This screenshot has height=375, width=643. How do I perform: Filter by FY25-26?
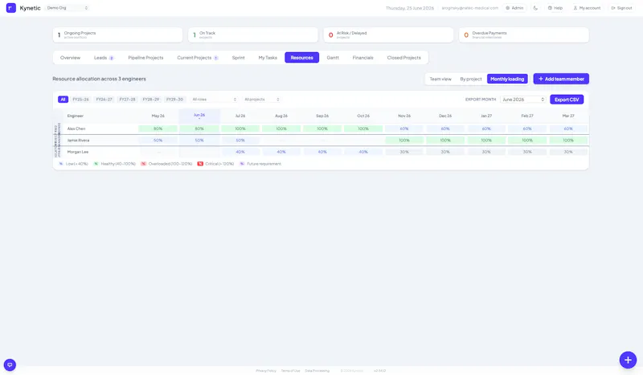click(81, 100)
